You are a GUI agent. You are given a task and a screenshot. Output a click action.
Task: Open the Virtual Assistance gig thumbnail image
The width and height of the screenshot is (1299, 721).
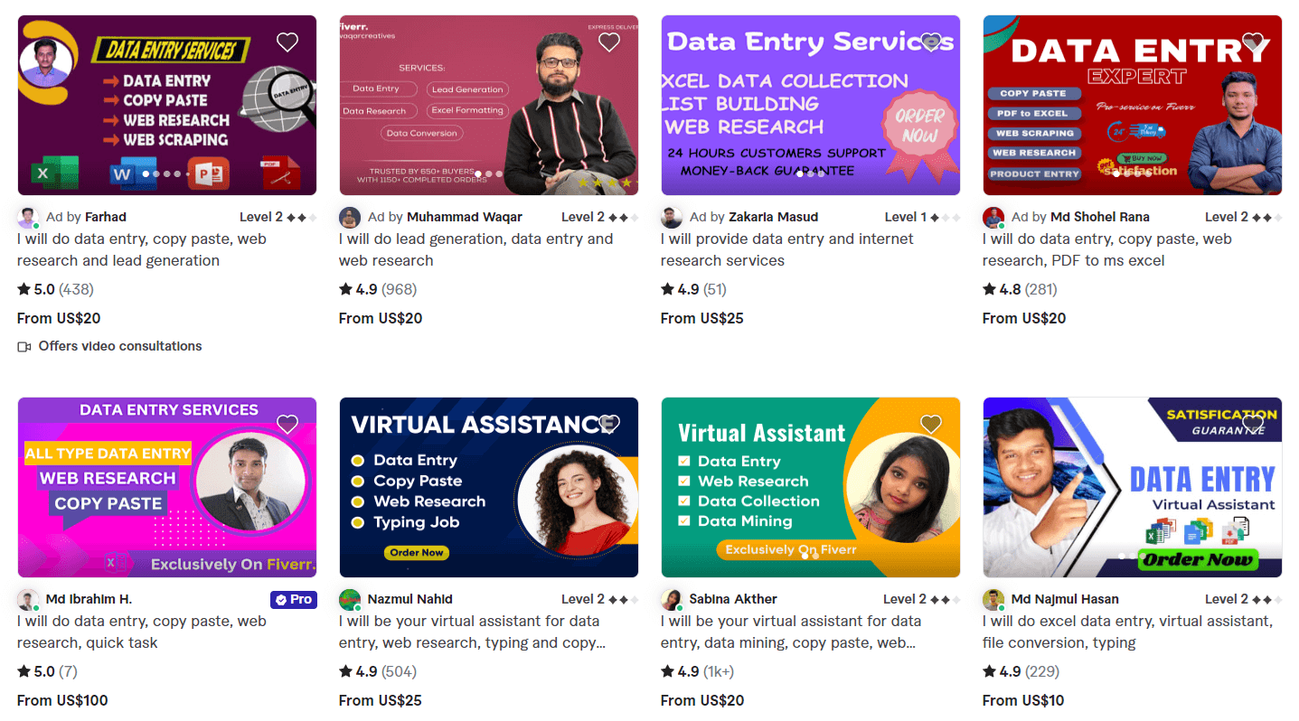[x=488, y=487]
